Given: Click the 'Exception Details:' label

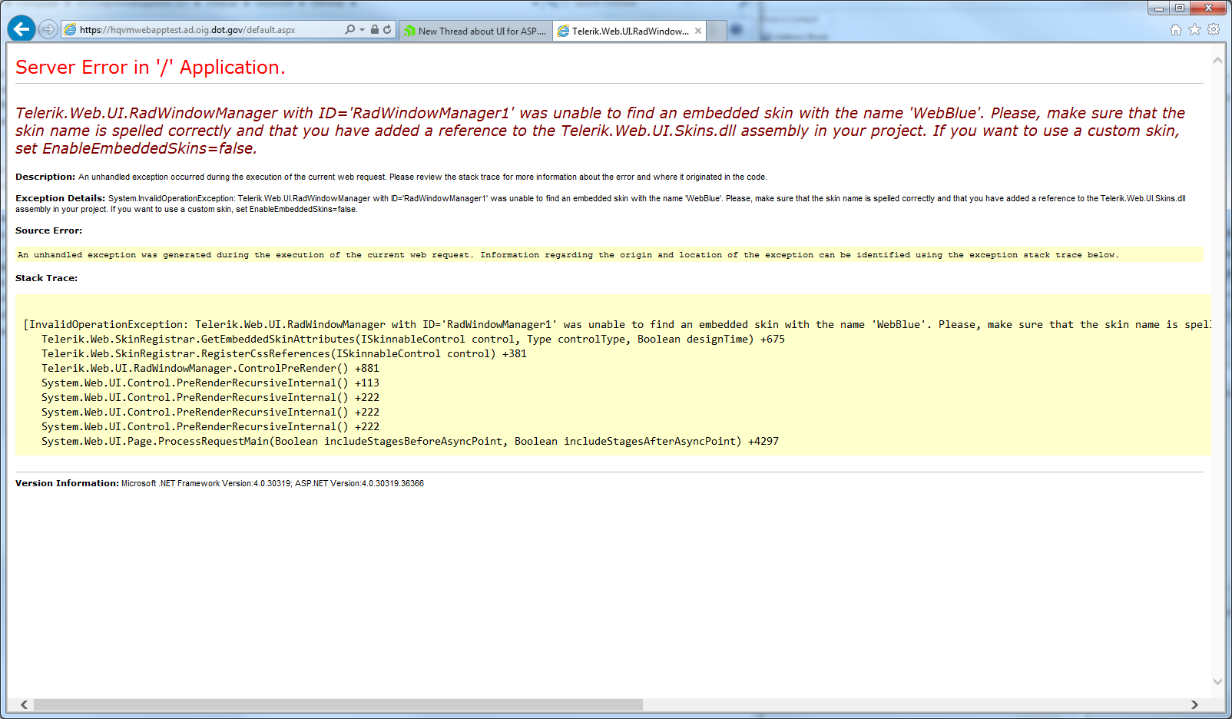Looking at the screenshot, I should 60,198.
